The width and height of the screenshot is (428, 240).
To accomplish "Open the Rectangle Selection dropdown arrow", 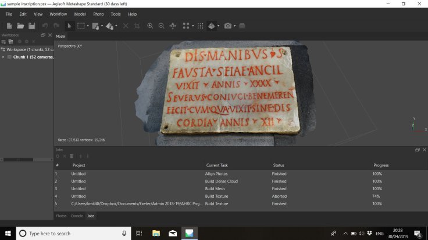I will click(88, 26).
